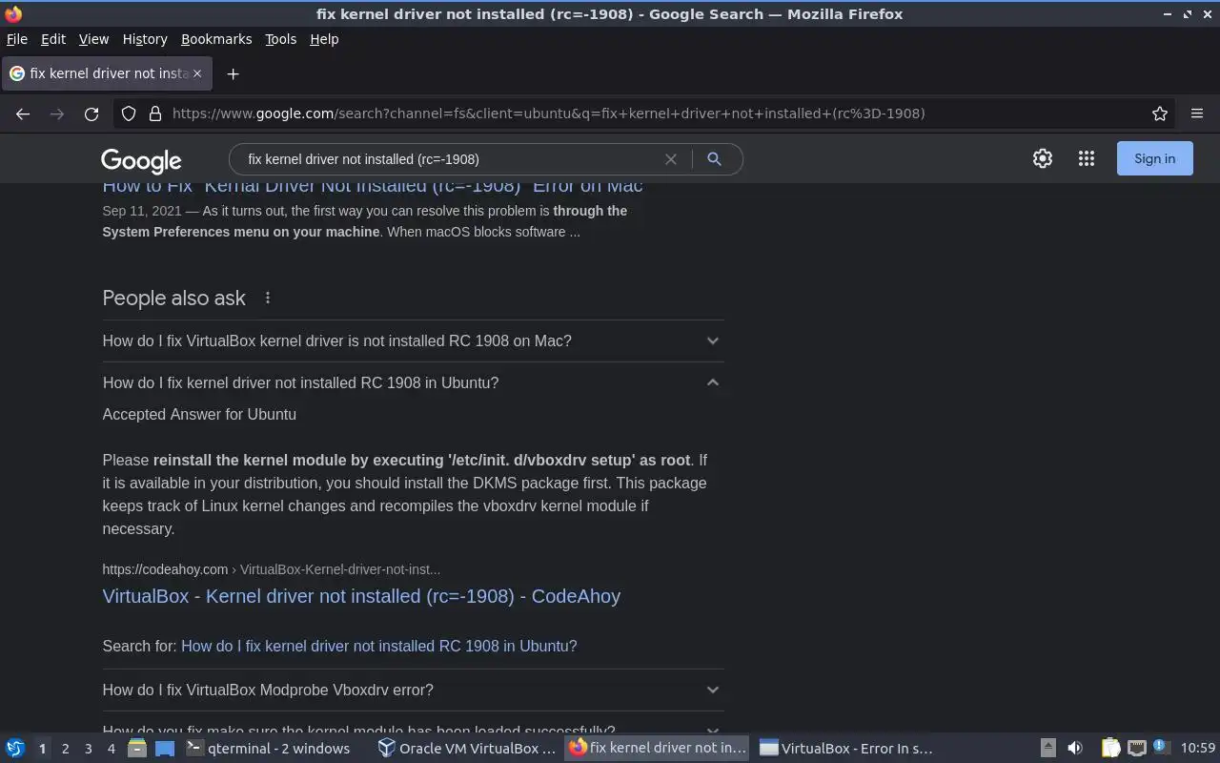Open the Help menu
This screenshot has height=763, width=1220.
[x=324, y=39]
